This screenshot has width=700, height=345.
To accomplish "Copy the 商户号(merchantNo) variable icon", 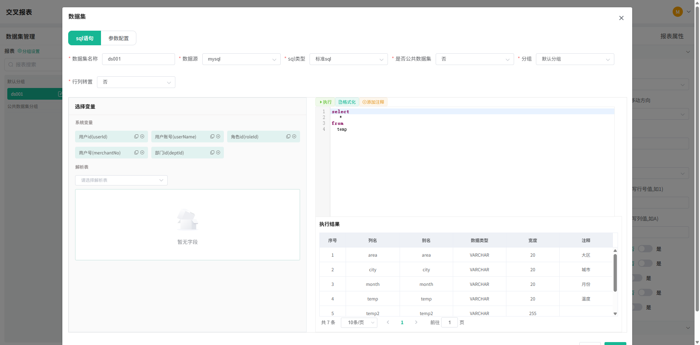I will [x=136, y=153].
